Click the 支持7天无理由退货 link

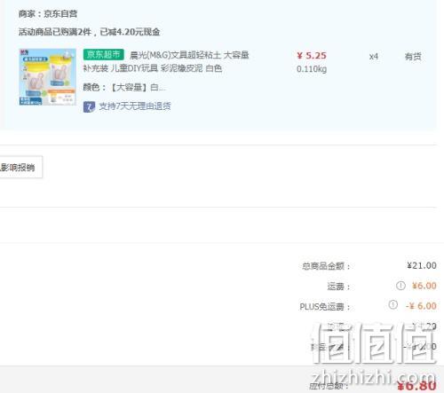click(135, 106)
